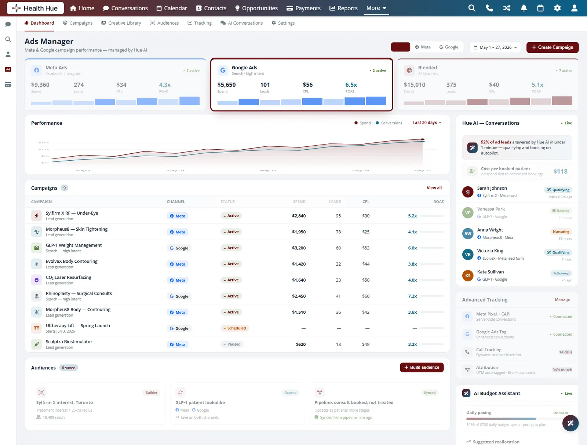Open Payments in the top menu
The image size is (587, 445).
303,8
